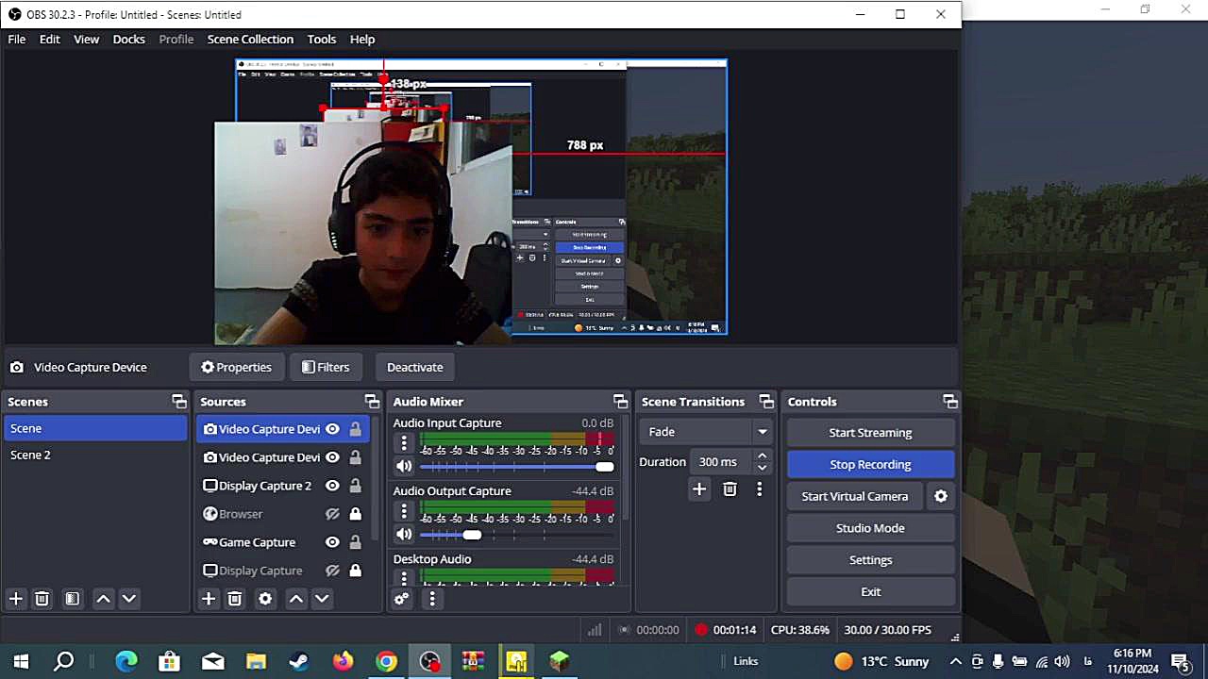Mute Audio Output Capture with the speaker icon
Viewport: 1208px width, 679px height.
[404, 535]
